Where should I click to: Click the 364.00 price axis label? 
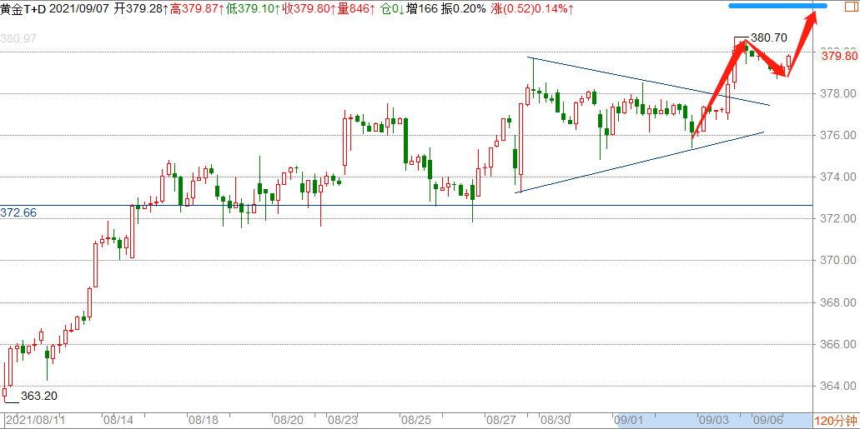838,386
